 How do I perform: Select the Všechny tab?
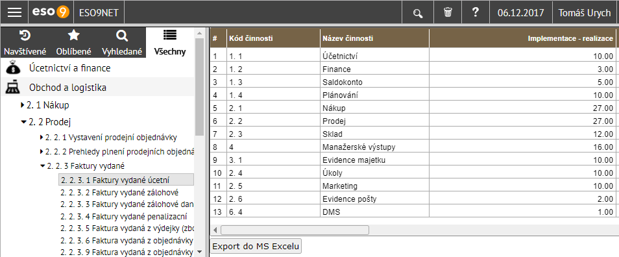point(170,43)
